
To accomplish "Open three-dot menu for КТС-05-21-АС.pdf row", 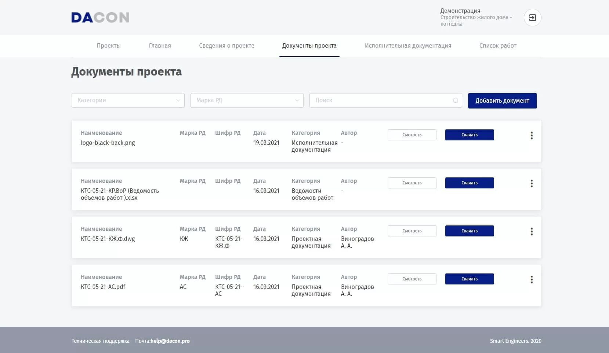I will pyautogui.click(x=532, y=279).
